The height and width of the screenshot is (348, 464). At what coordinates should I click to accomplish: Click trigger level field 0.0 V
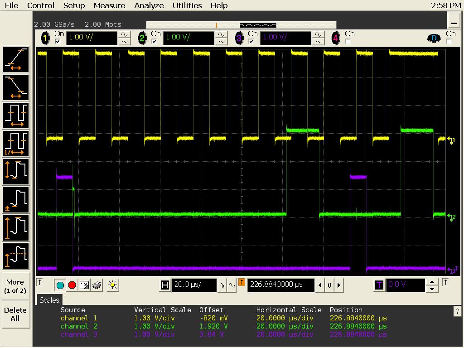click(406, 285)
